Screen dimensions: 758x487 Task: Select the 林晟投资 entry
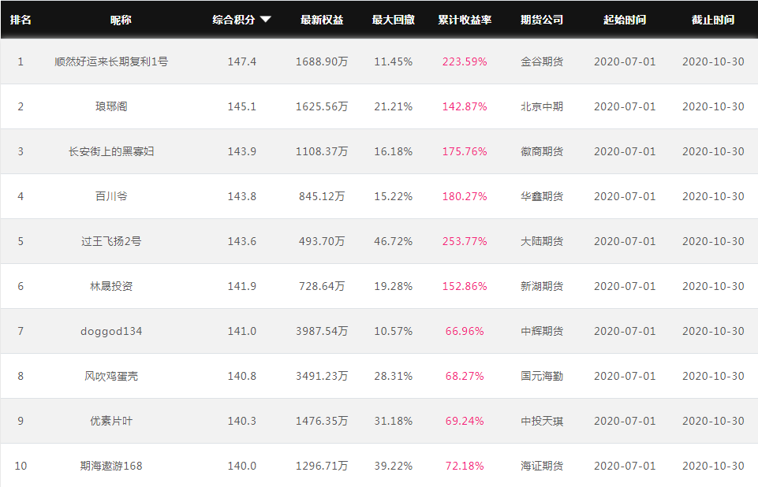click(x=111, y=286)
